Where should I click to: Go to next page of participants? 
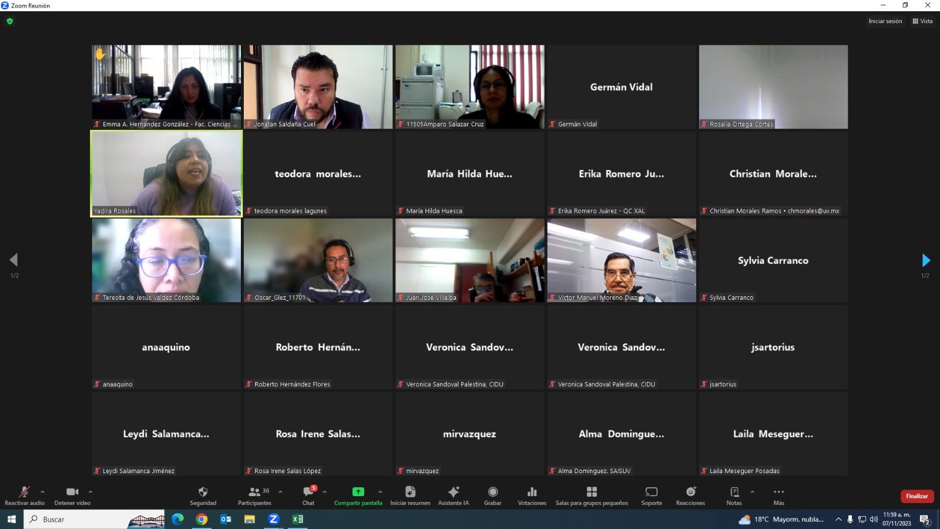click(x=925, y=260)
